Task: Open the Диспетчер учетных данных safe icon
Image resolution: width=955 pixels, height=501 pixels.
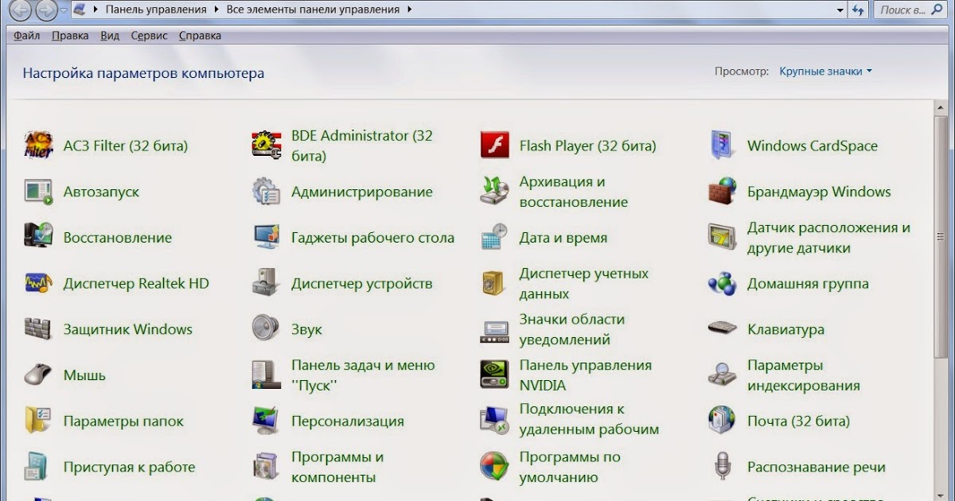Action: click(494, 283)
